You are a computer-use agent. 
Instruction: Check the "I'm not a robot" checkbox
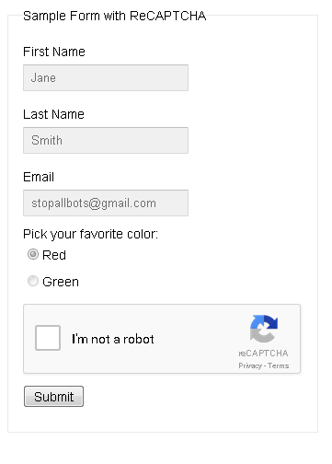pos(48,338)
